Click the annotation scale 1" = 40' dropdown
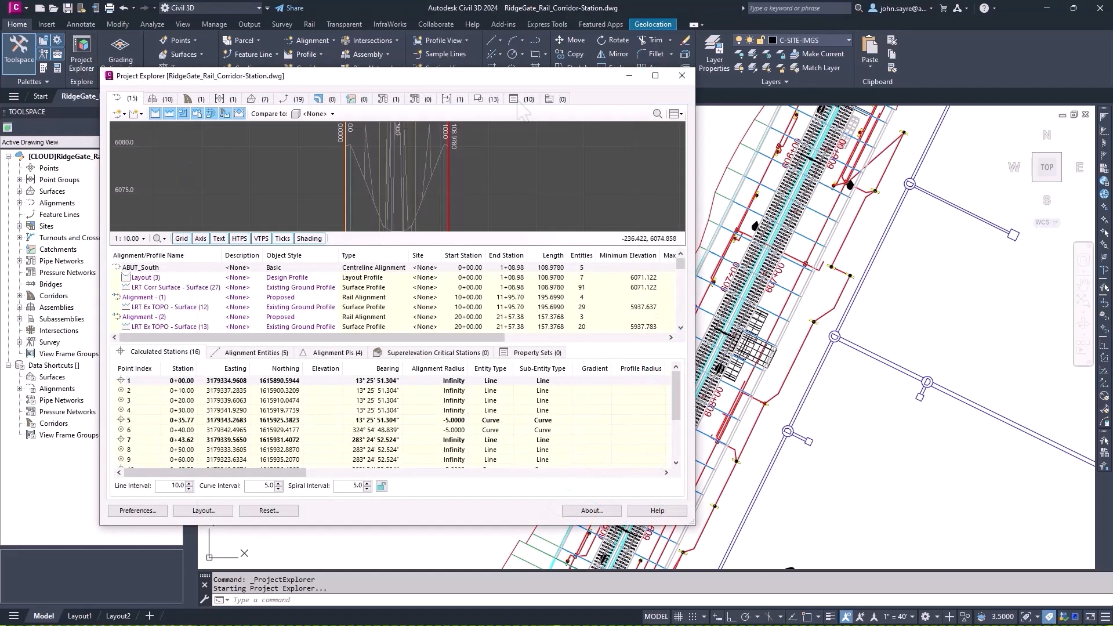Screen dimensions: 1113x626 tap(898, 616)
